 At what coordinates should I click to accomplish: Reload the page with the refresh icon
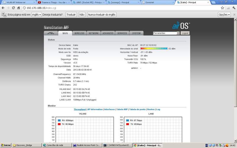(x=13, y=8)
